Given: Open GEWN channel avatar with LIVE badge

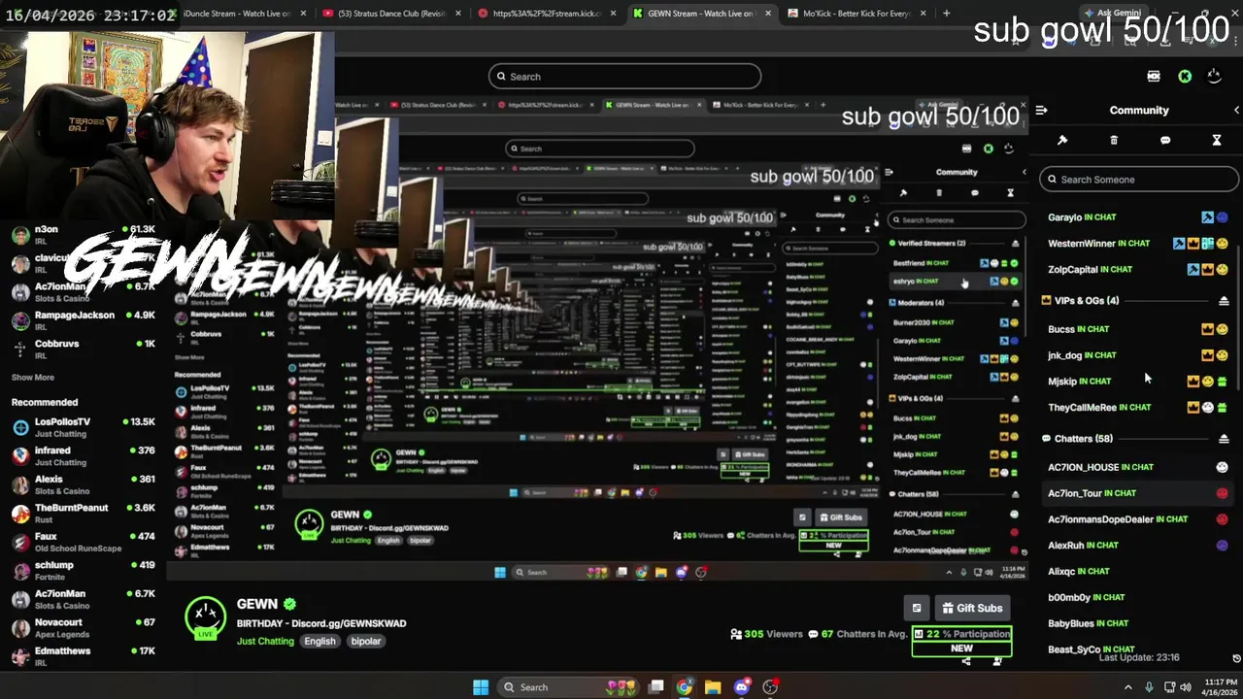Looking at the screenshot, I should tap(206, 616).
